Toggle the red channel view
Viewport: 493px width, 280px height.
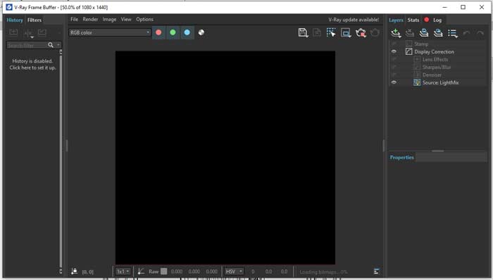(x=158, y=32)
